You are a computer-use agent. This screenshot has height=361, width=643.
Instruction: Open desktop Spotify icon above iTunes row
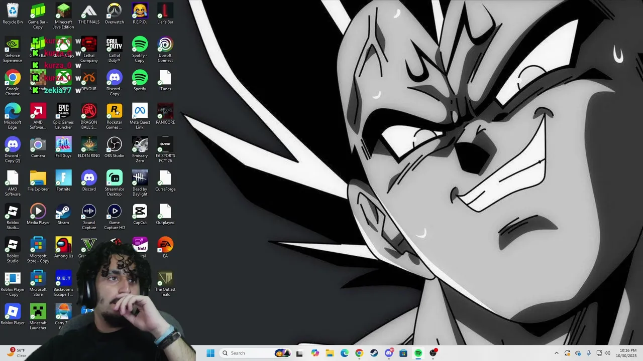pos(140,80)
